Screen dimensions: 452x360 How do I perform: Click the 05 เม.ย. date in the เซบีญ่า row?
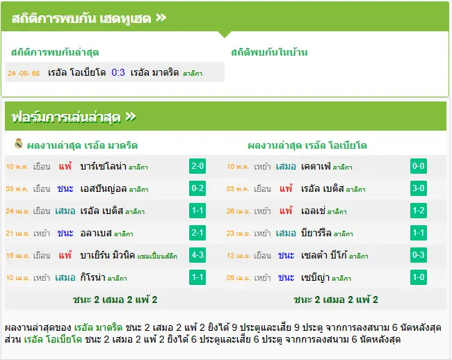click(x=239, y=278)
